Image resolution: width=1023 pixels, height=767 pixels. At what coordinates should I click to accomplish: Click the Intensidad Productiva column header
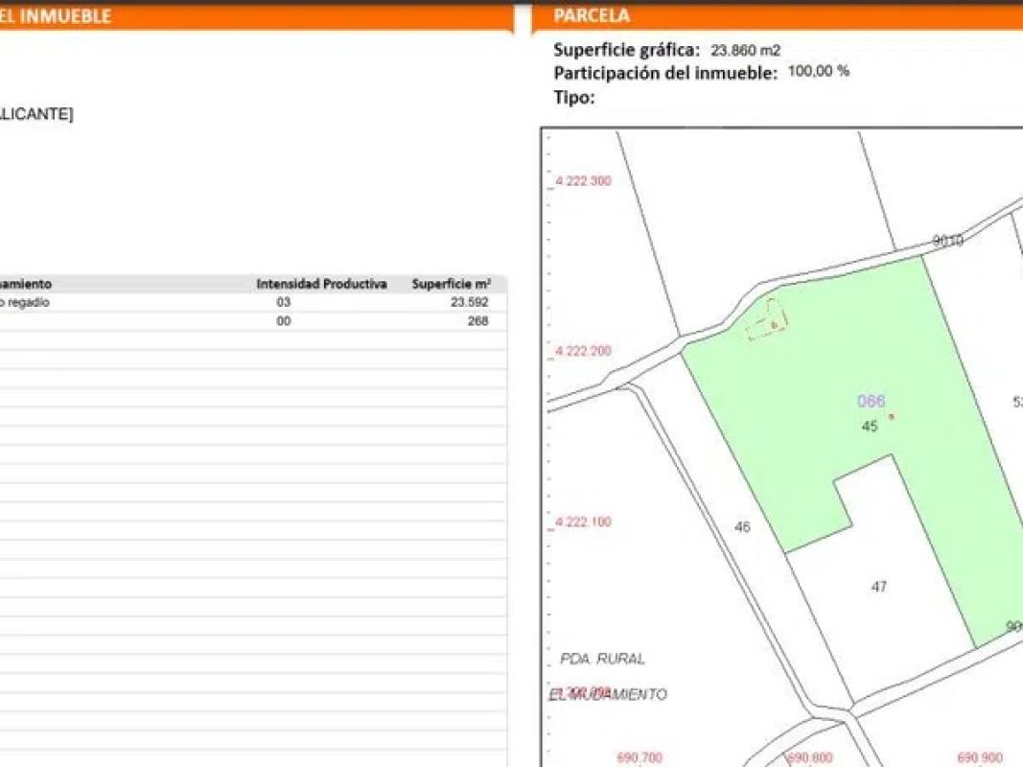321,284
